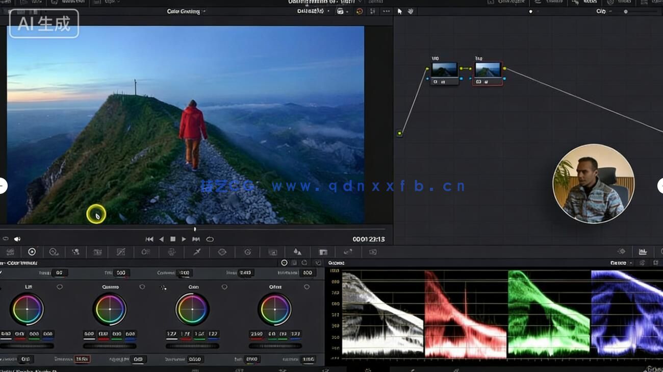Select the Qualifier eyedropper tool
Viewport: 663px width, 372px height.
[x=197, y=252]
